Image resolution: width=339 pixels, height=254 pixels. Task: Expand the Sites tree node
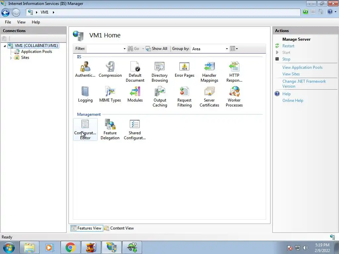11,58
